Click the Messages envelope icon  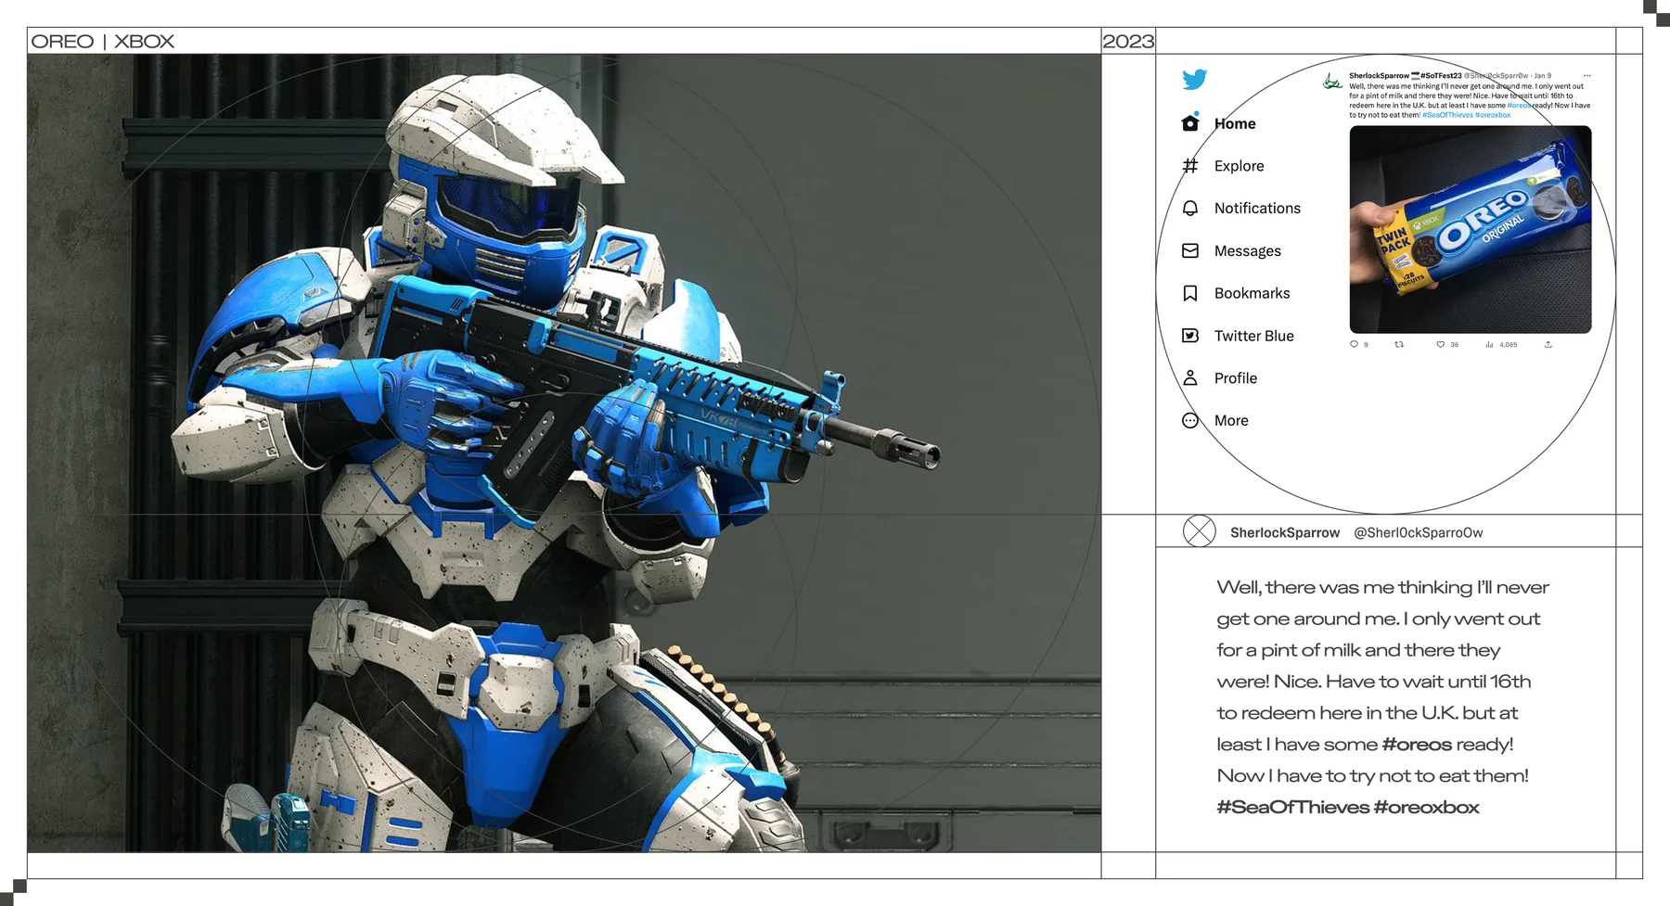pos(1190,250)
